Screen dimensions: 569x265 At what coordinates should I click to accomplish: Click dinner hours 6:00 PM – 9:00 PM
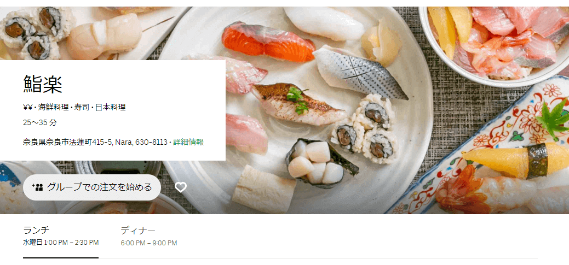coord(149,243)
